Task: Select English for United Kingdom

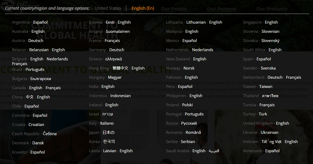Action: point(282,123)
